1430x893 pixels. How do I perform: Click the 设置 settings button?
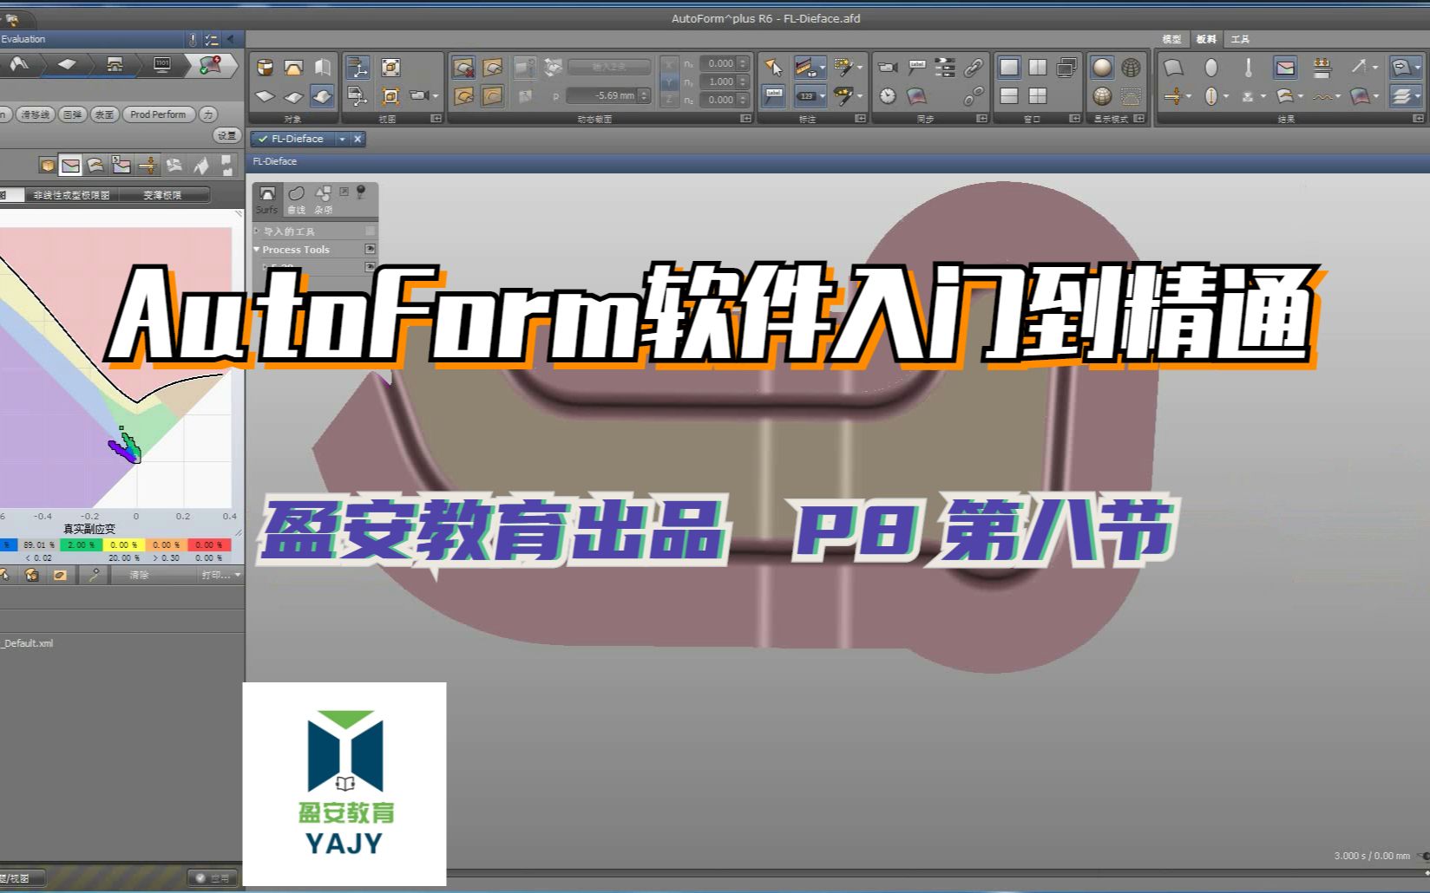click(x=226, y=135)
